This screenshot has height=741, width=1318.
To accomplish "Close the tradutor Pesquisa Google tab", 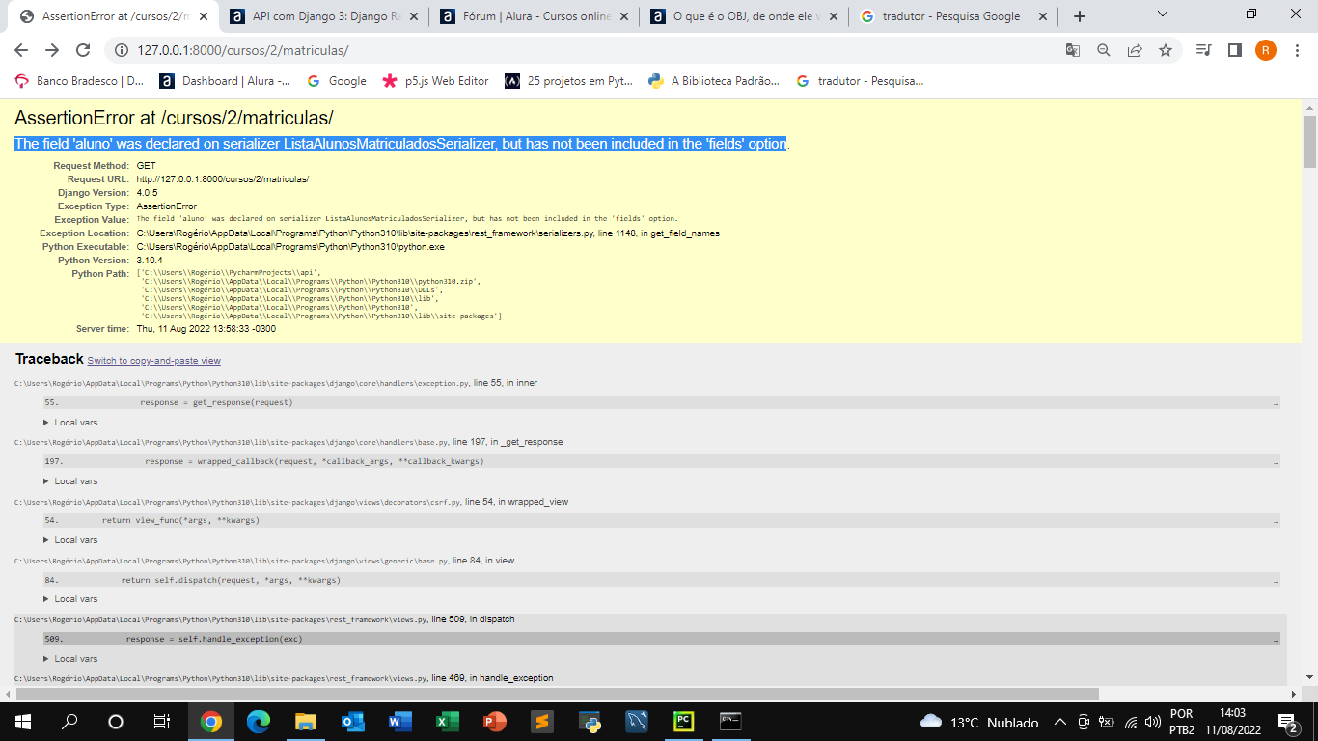I will (1044, 16).
